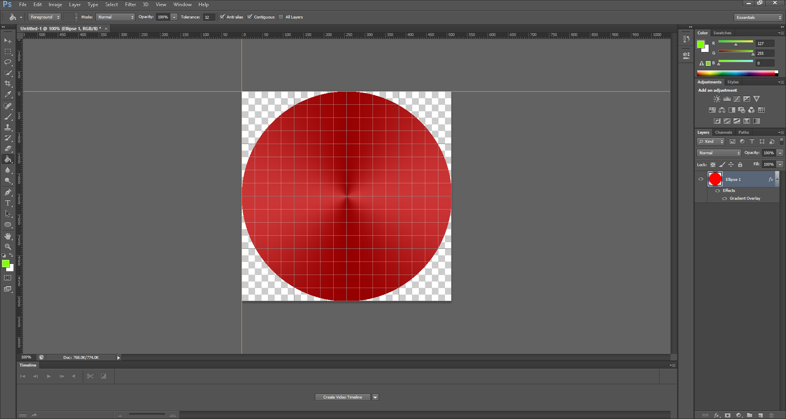786x419 pixels.
Task: Select the Eyedropper tool
Action: coord(8,94)
